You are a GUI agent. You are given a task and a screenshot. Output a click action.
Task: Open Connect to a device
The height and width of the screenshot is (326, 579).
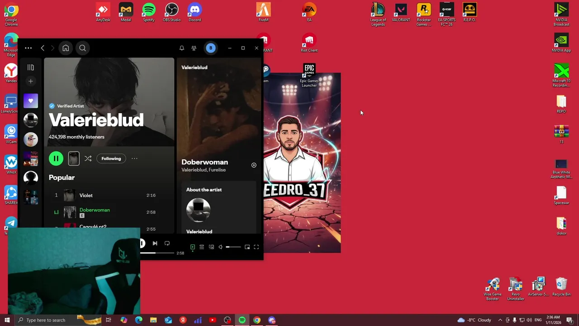[211, 247]
